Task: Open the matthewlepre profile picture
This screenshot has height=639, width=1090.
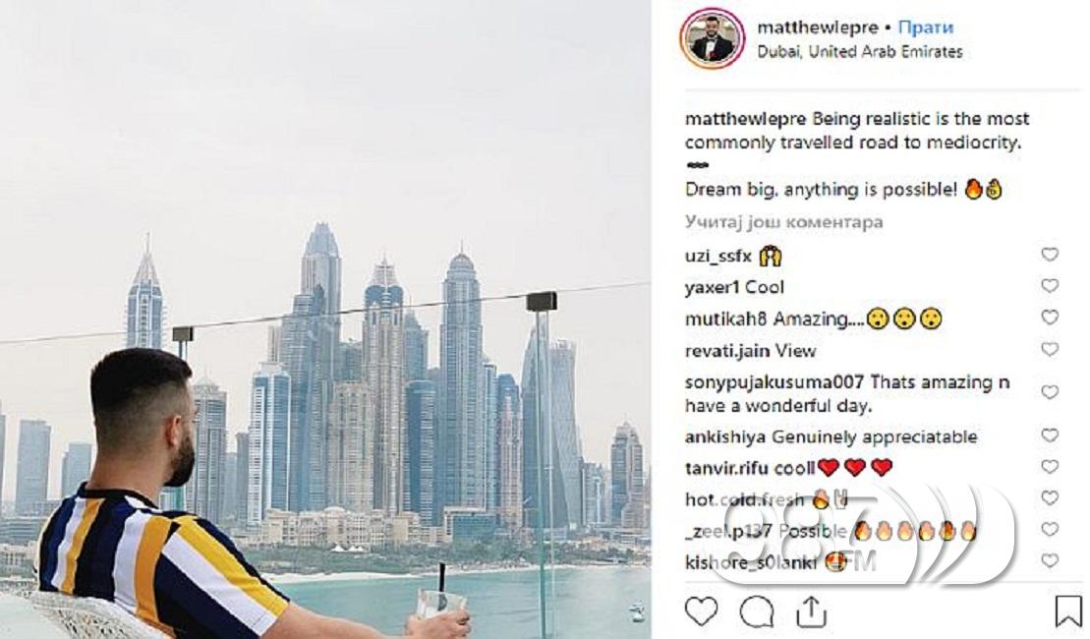Action: pos(712,38)
